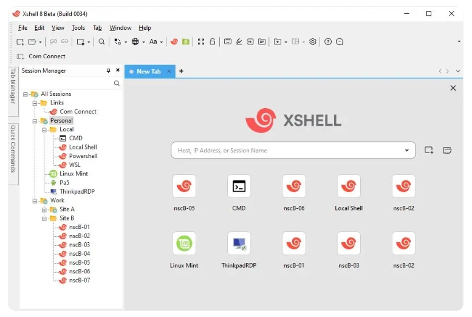Click open sessions folder icon beside the host field

coord(447,150)
